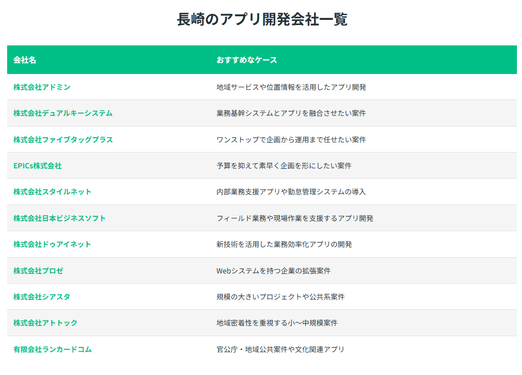
Task: Click the 株式会社デュアルキーシステム link
Action: point(63,113)
